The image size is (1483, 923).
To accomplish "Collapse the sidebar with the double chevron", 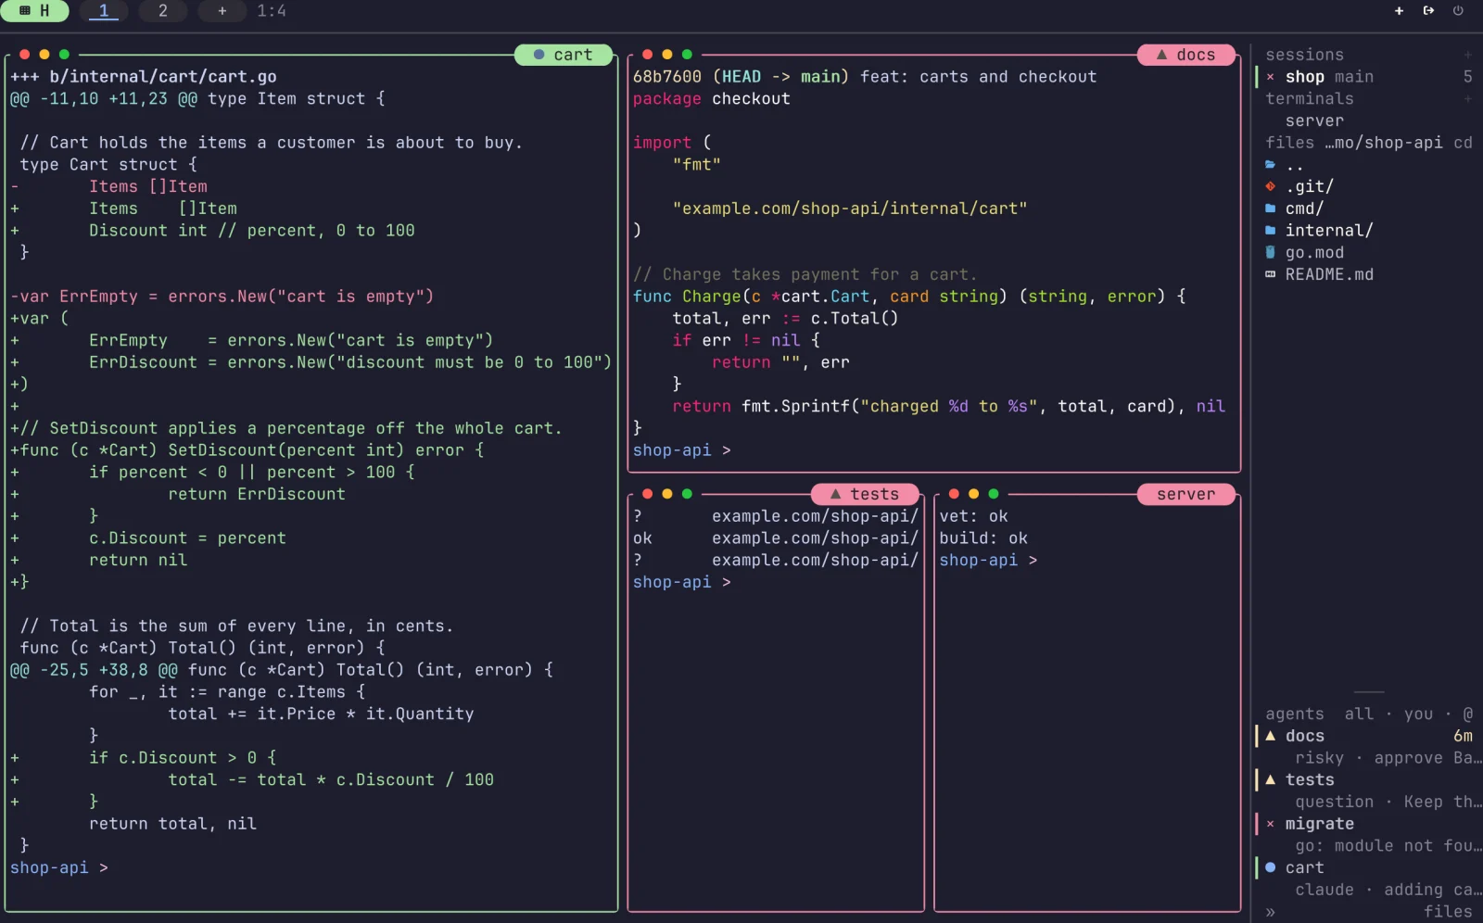I will point(1271,912).
